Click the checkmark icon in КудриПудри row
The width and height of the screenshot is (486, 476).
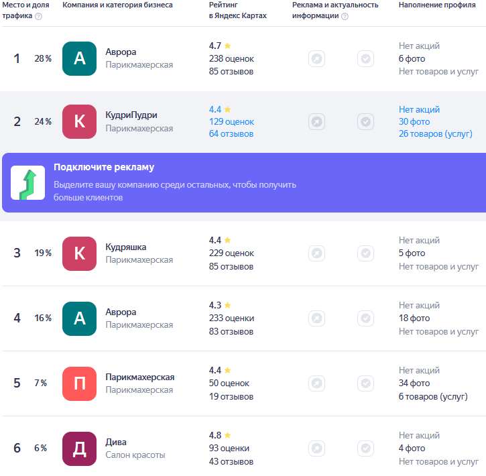[x=365, y=122]
